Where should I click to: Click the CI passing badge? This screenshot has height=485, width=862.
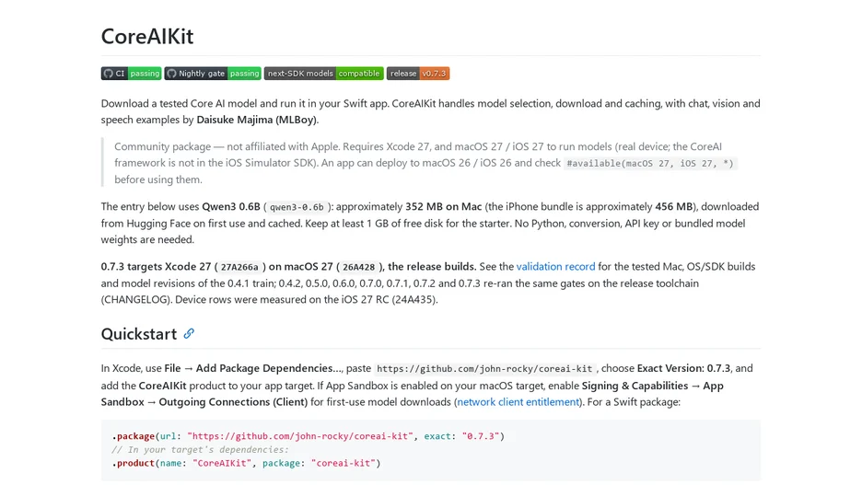tap(131, 74)
